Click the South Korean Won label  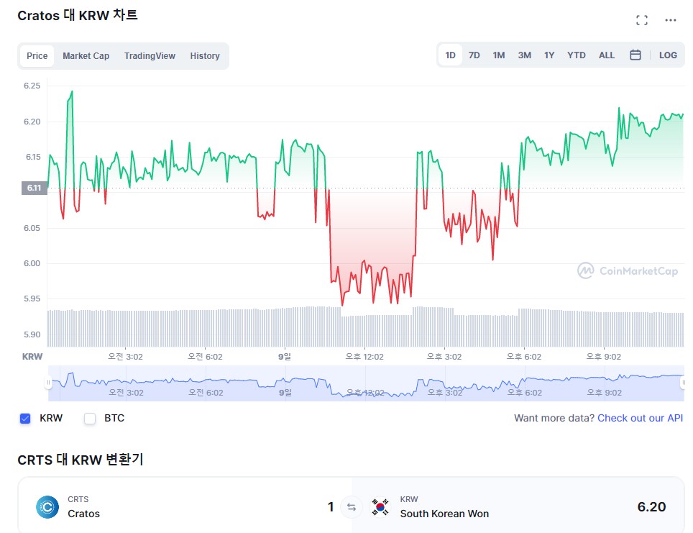click(x=444, y=514)
